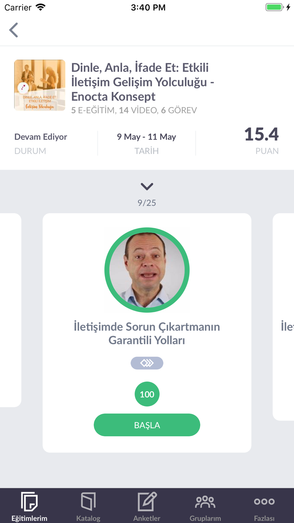Open the Eğitimlerim tab icon

coord(29,502)
